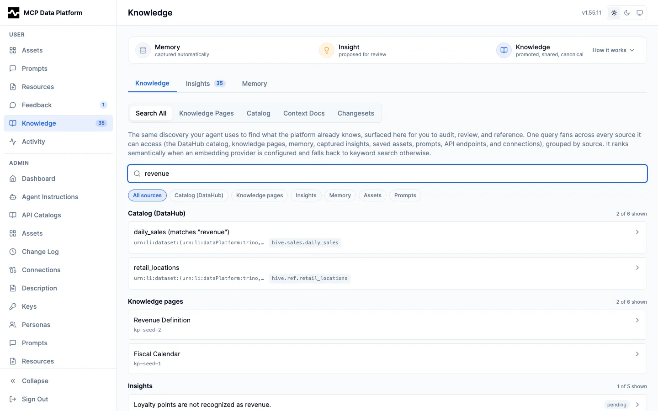Click the Dashboard home icon
Screen dimensions: 658x411
13,179
